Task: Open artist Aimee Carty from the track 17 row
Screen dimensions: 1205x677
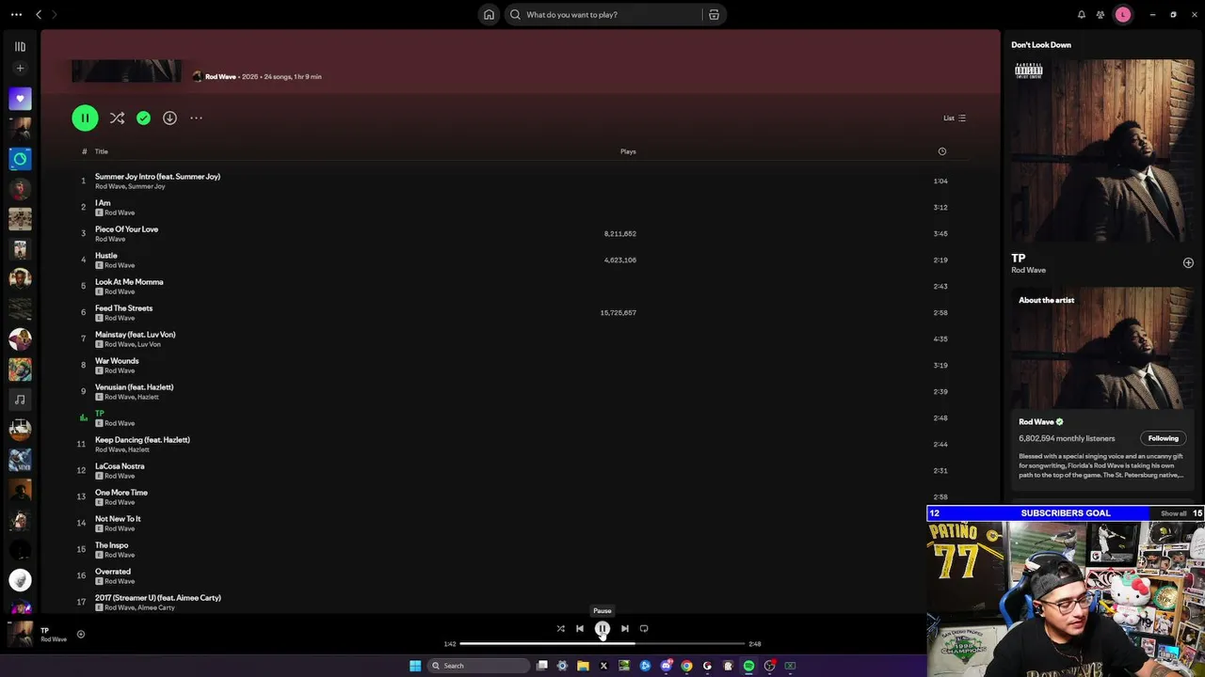Action: [156, 607]
